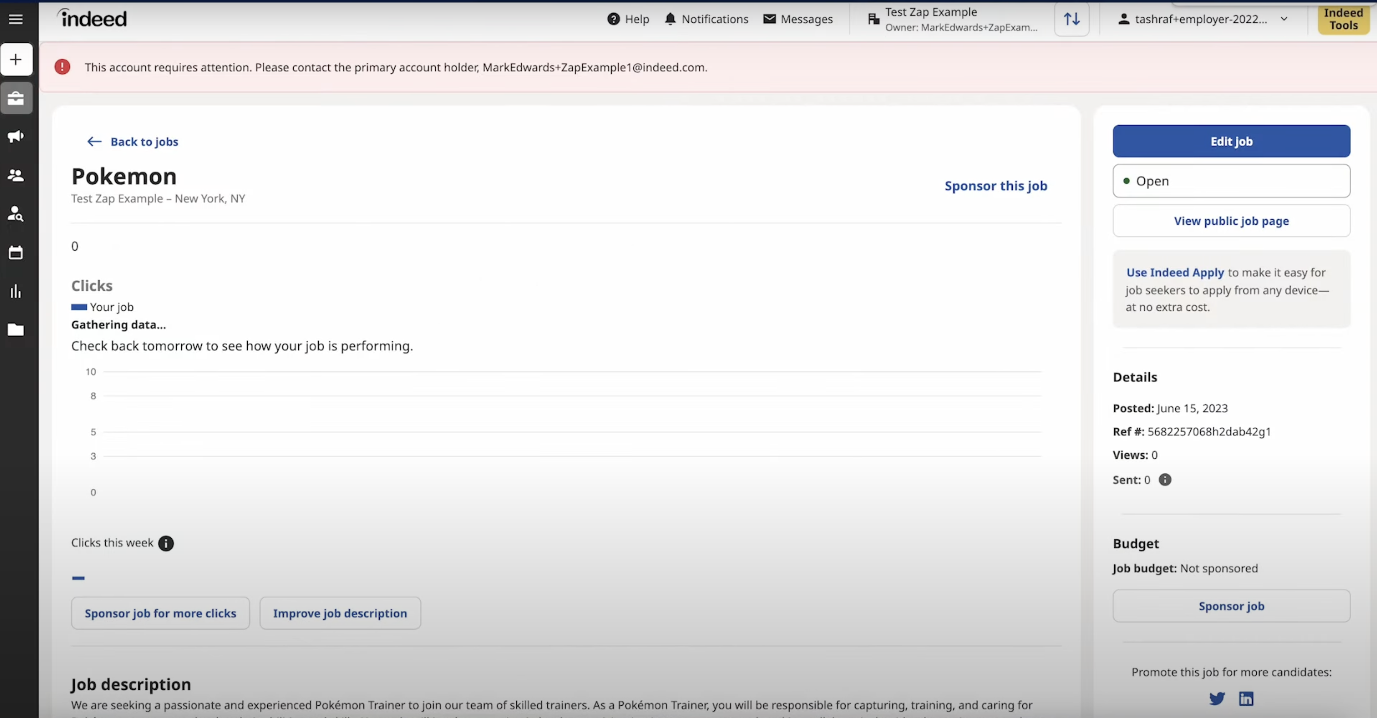Click the Views: 0 detail
The height and width of the screenshot is (718, 1377).
tap(1135, 455)
